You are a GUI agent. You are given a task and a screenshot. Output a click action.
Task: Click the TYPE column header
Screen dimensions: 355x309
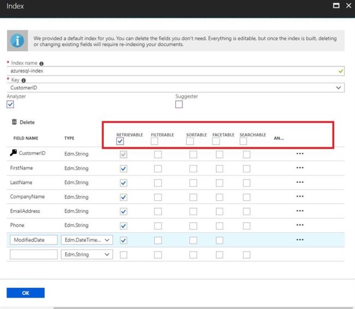tap(69, 138)
